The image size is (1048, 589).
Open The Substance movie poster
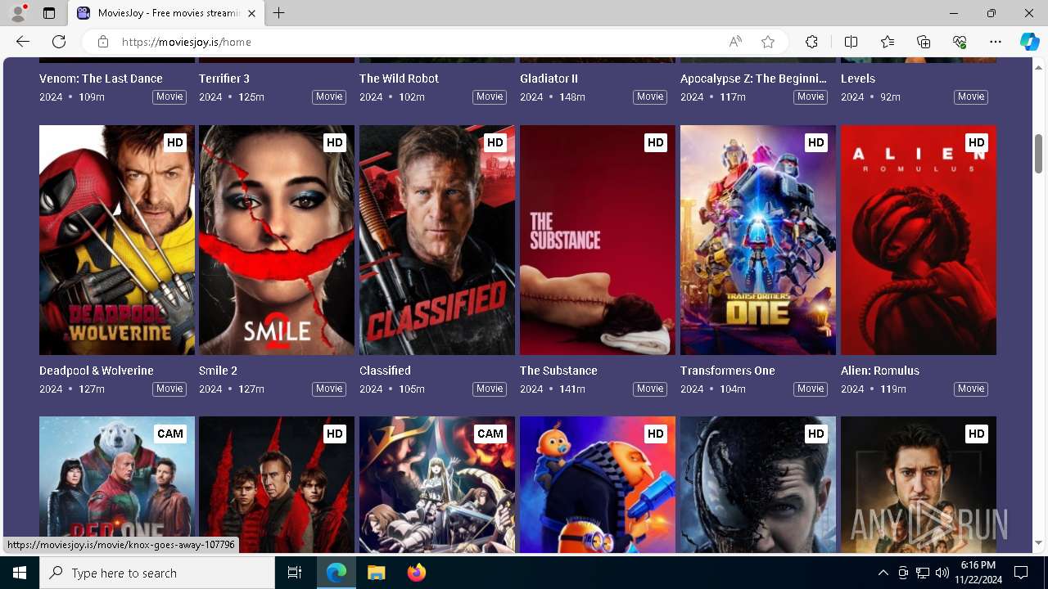point(598,240)
